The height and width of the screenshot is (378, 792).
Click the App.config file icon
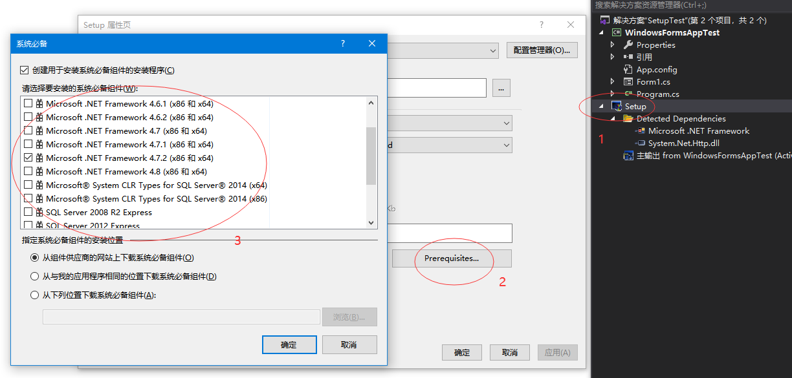pyautogui.click(x=628, y=69)
